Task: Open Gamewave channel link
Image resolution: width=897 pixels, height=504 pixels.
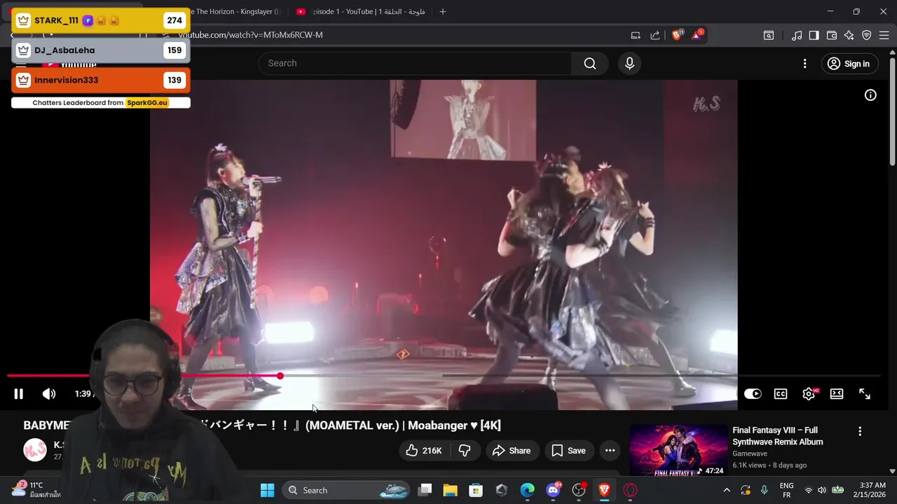Action: [x=750, y=454]
